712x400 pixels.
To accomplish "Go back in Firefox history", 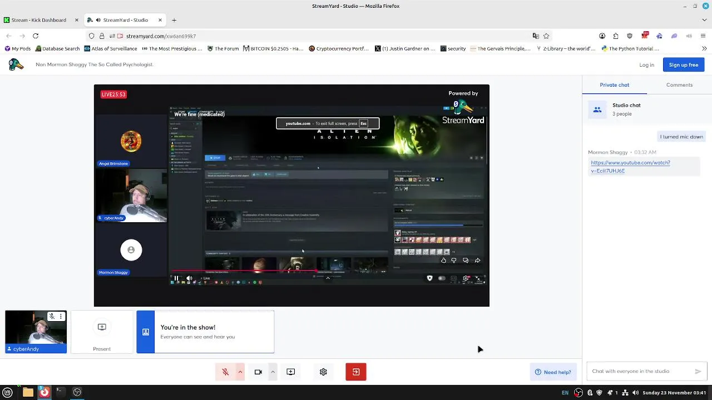I will pos(9,36).
